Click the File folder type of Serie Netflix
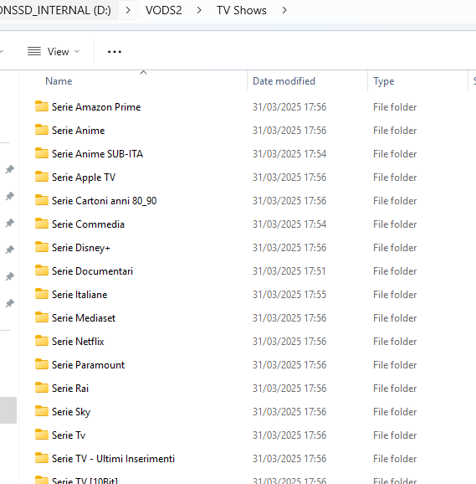This screenshot has width=476, height=484. click(395, 342)
